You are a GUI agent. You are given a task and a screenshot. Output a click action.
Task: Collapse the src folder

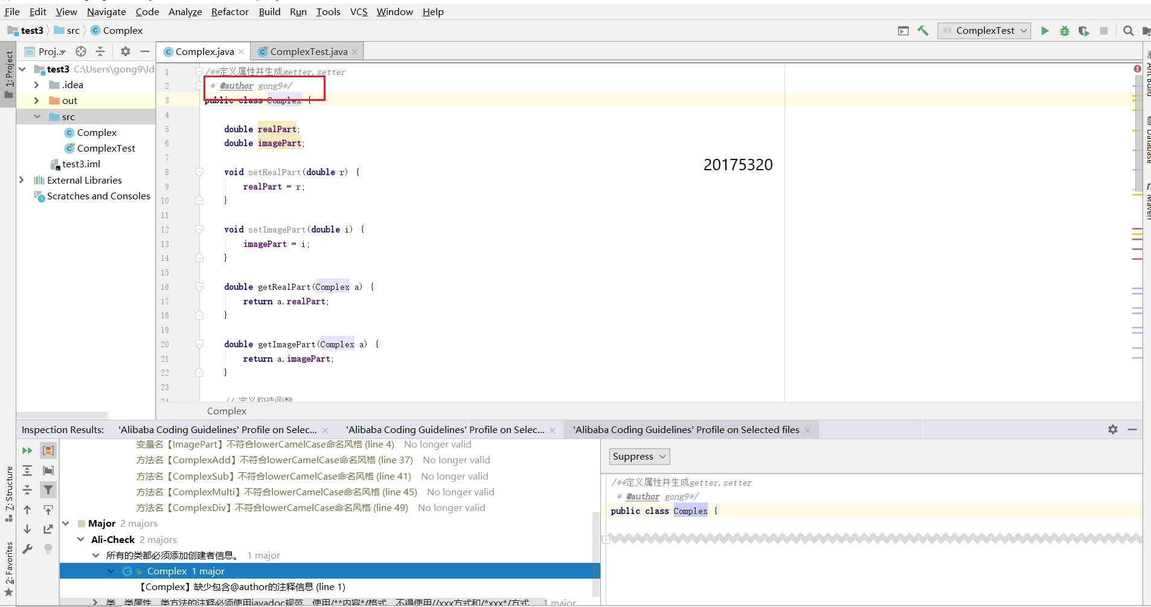click(37, 117)
